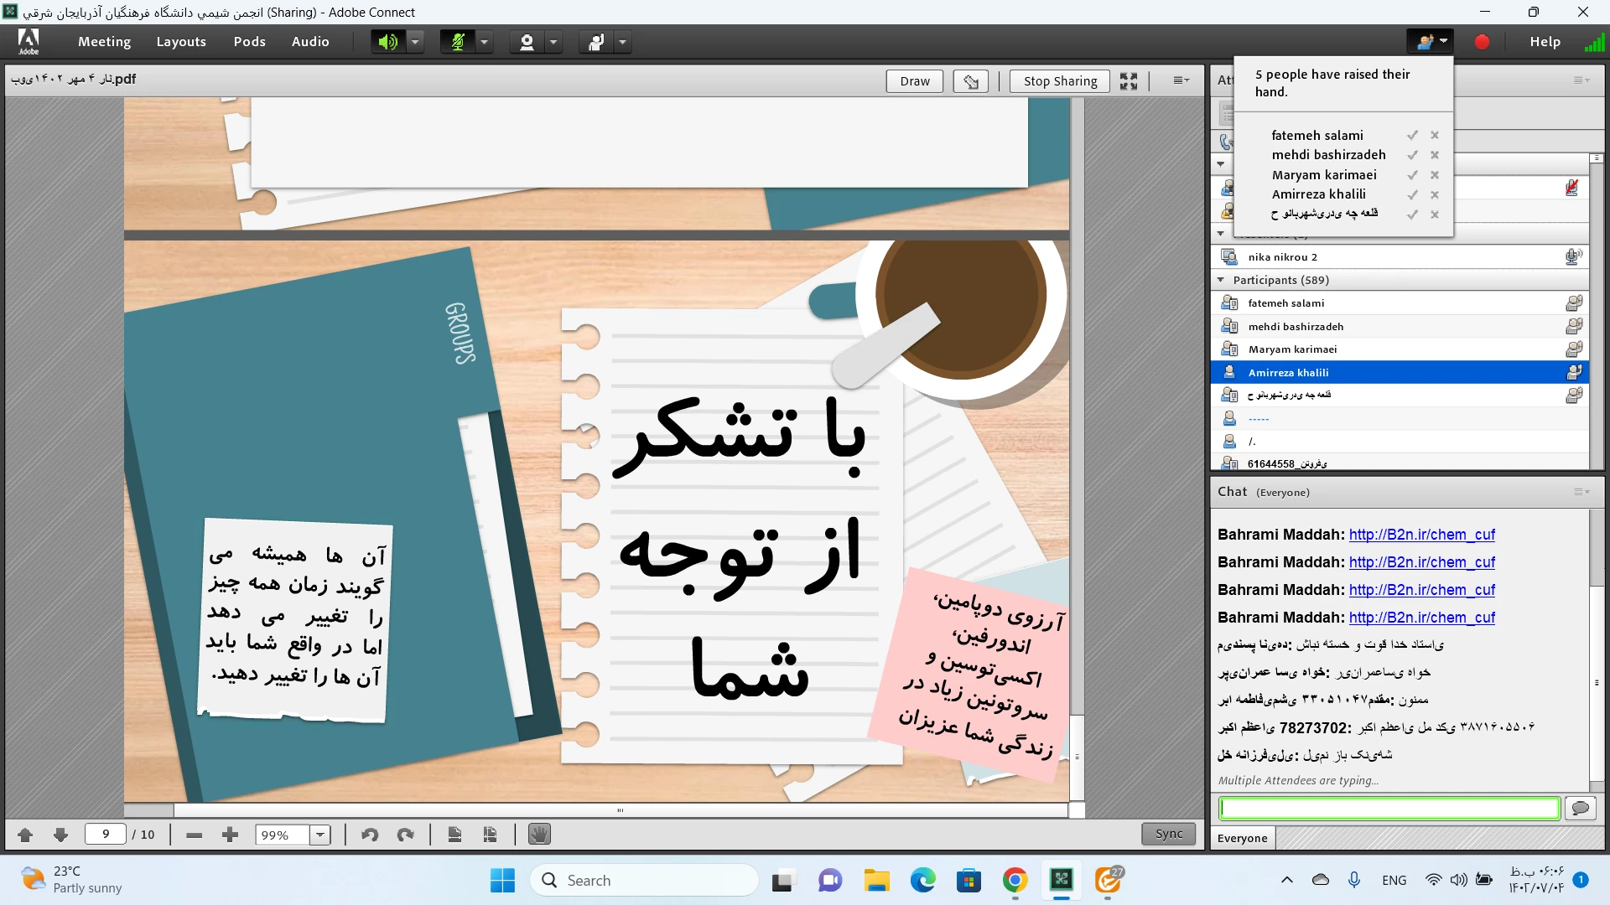Open the Layouts menu
Screen dimensions: 1610x905
(x=181, y=42)
